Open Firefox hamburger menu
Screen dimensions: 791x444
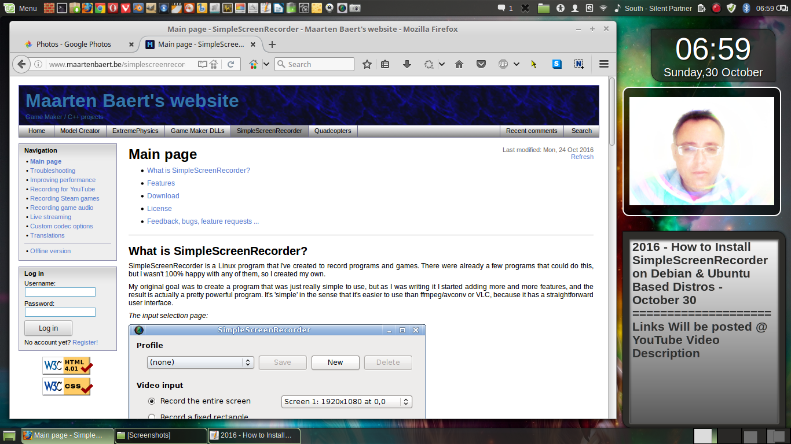[x=603, y=64]
